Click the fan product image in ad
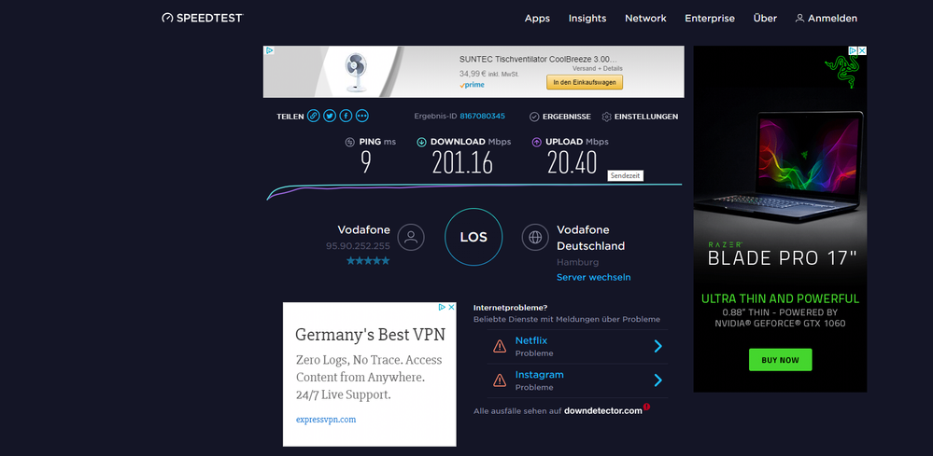The image size is (933, 456). pyautogui.click(x=357, y=72)
